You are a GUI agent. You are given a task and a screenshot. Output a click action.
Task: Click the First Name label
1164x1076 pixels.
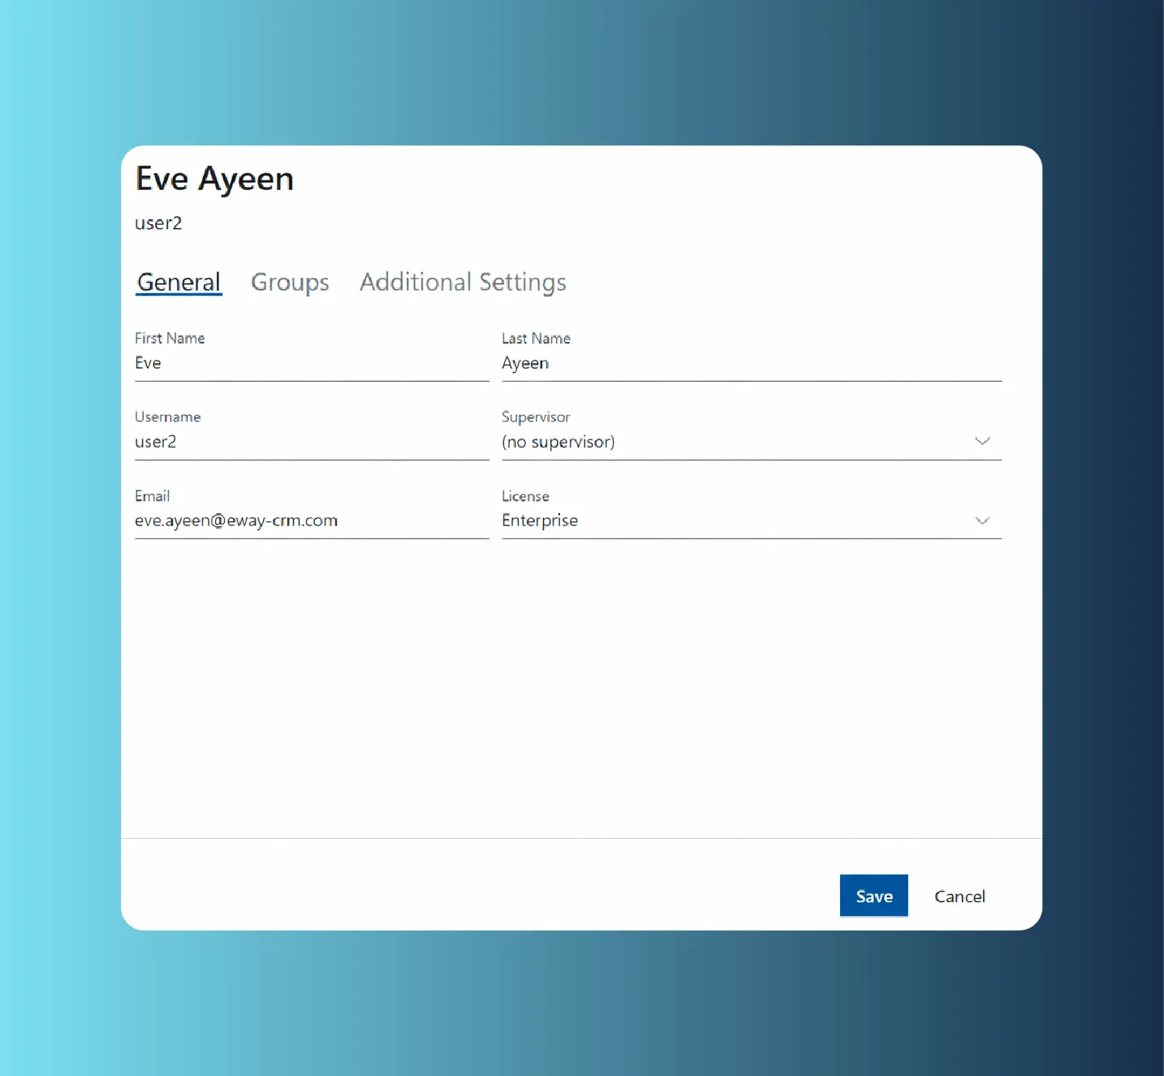pyautogui.click(x=170, y=338)
